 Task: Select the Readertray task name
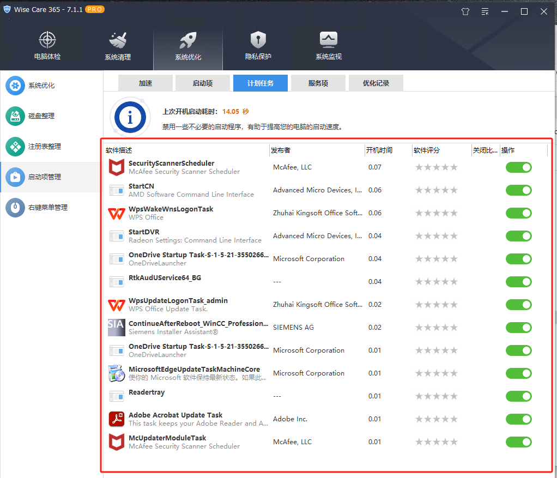point(147,392)
